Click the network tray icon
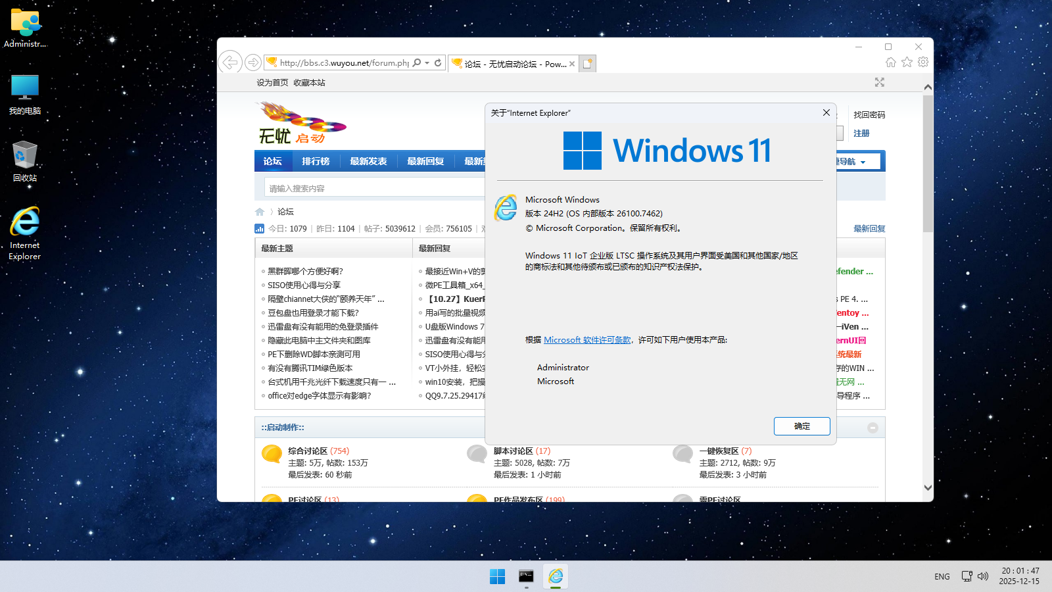The width and height of the screenshot is (1052, 592). [967, 576]
